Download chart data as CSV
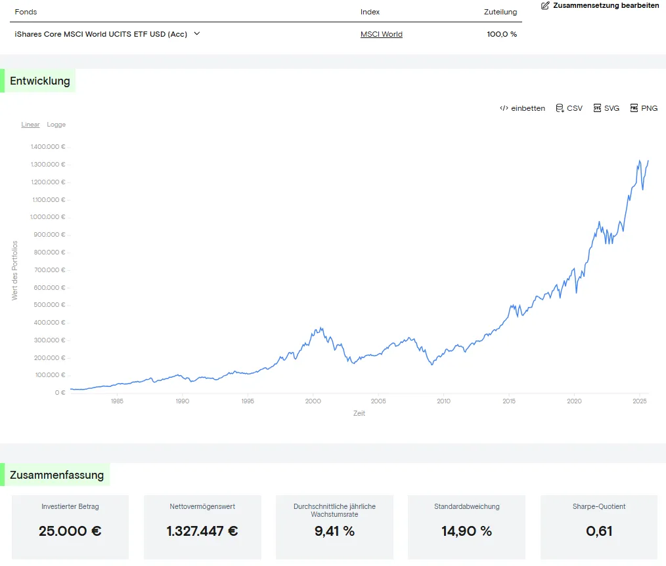Screen dimensions: 666x566 pos(569,108)
